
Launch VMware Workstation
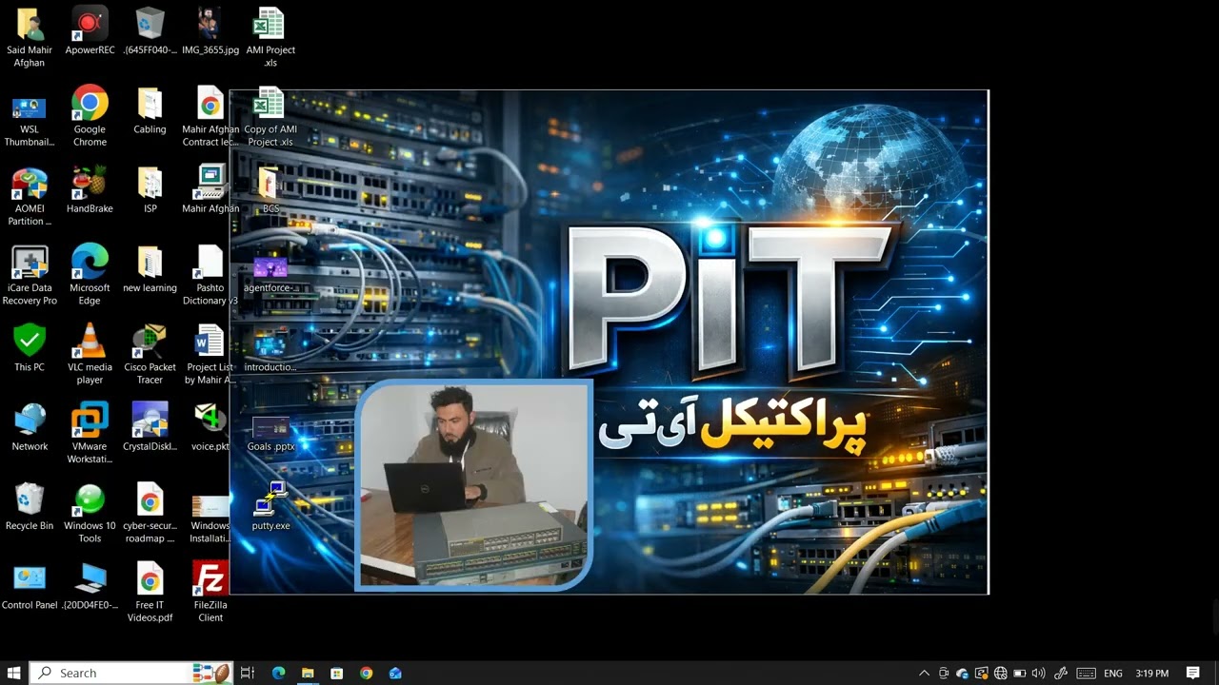click(x=90, y=434)
